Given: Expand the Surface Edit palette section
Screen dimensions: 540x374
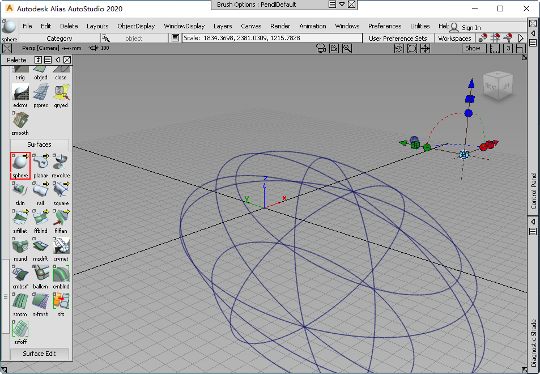Looking at the screenshot, I should point(39,354).
